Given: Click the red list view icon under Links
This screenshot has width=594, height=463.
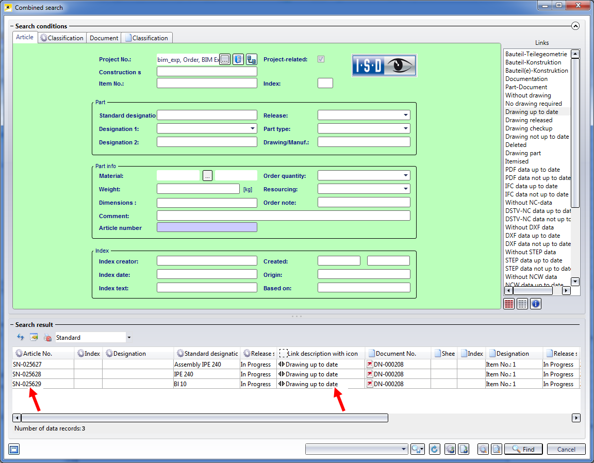Looking at the screenshot, I should 509,304.
